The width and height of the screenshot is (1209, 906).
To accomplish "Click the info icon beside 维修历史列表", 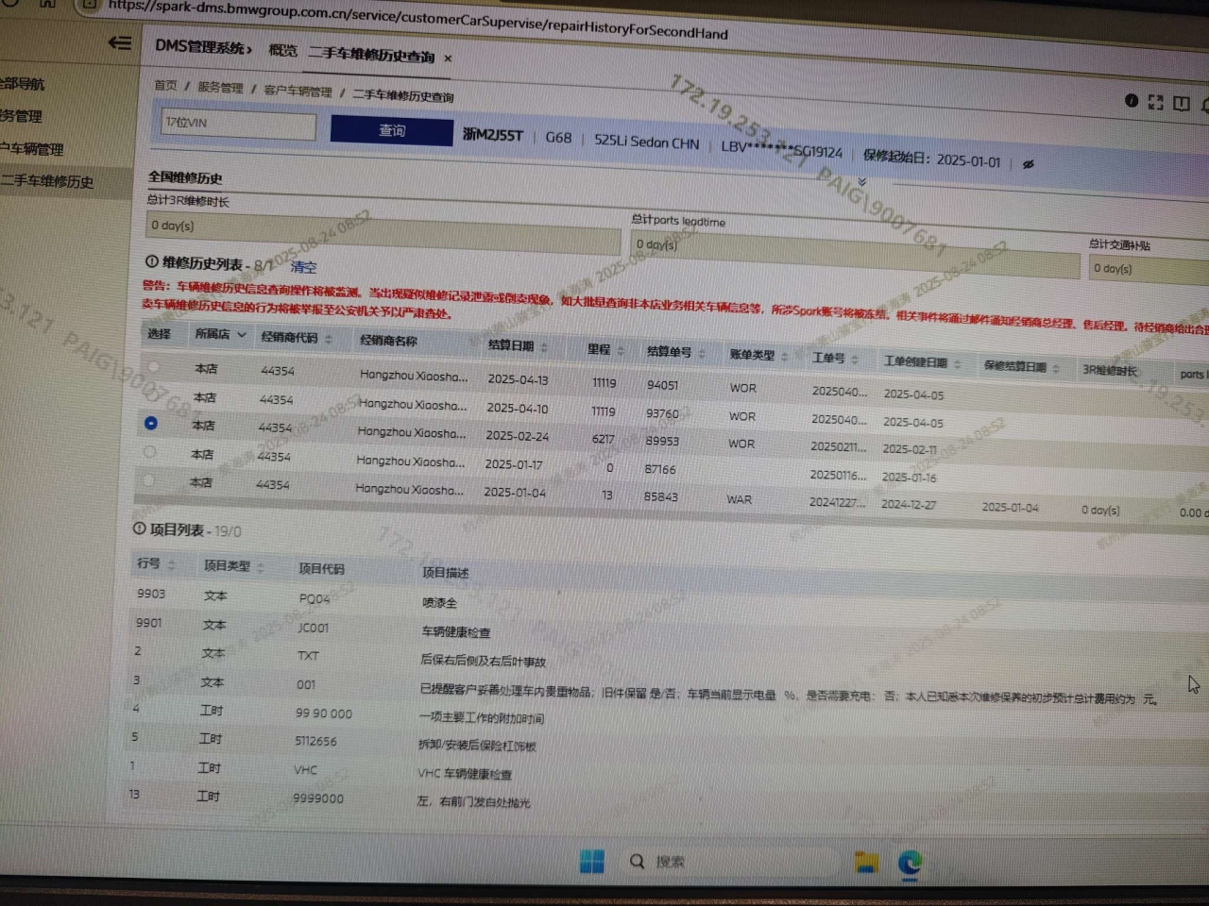I will (x=151, y=261).
